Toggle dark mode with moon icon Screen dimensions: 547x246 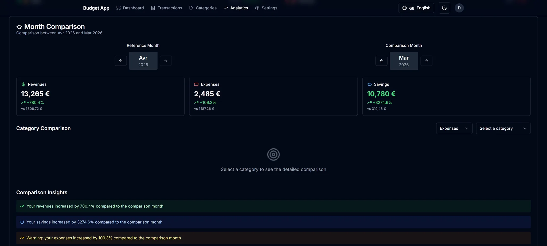pyautogui.click(x=444, y=8)
